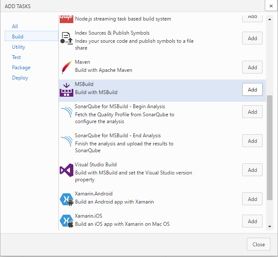Click 'Finish the analysis and upload' description
The image size is (278, 257).
[124, 147]
